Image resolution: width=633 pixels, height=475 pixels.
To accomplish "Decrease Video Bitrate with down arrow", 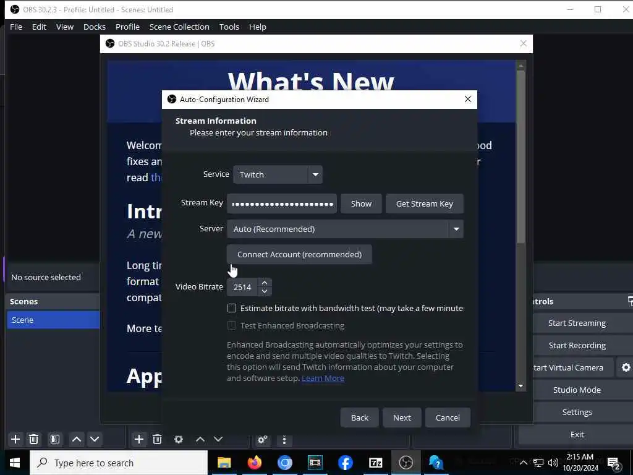I will (x=265, y=291).
